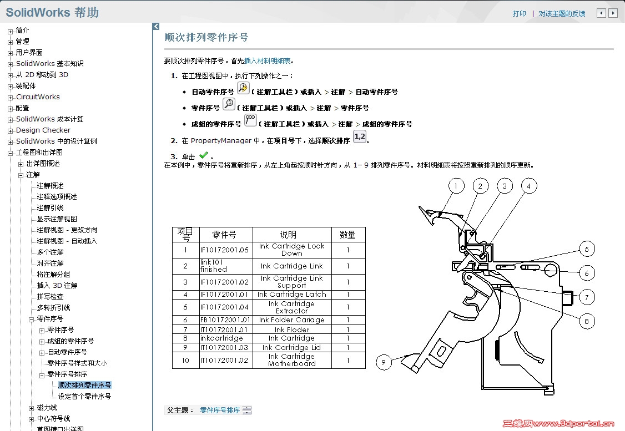Open the parent topic 零件序号排序 link
Screen dimensions: 625x431
[x=220, y=410]
